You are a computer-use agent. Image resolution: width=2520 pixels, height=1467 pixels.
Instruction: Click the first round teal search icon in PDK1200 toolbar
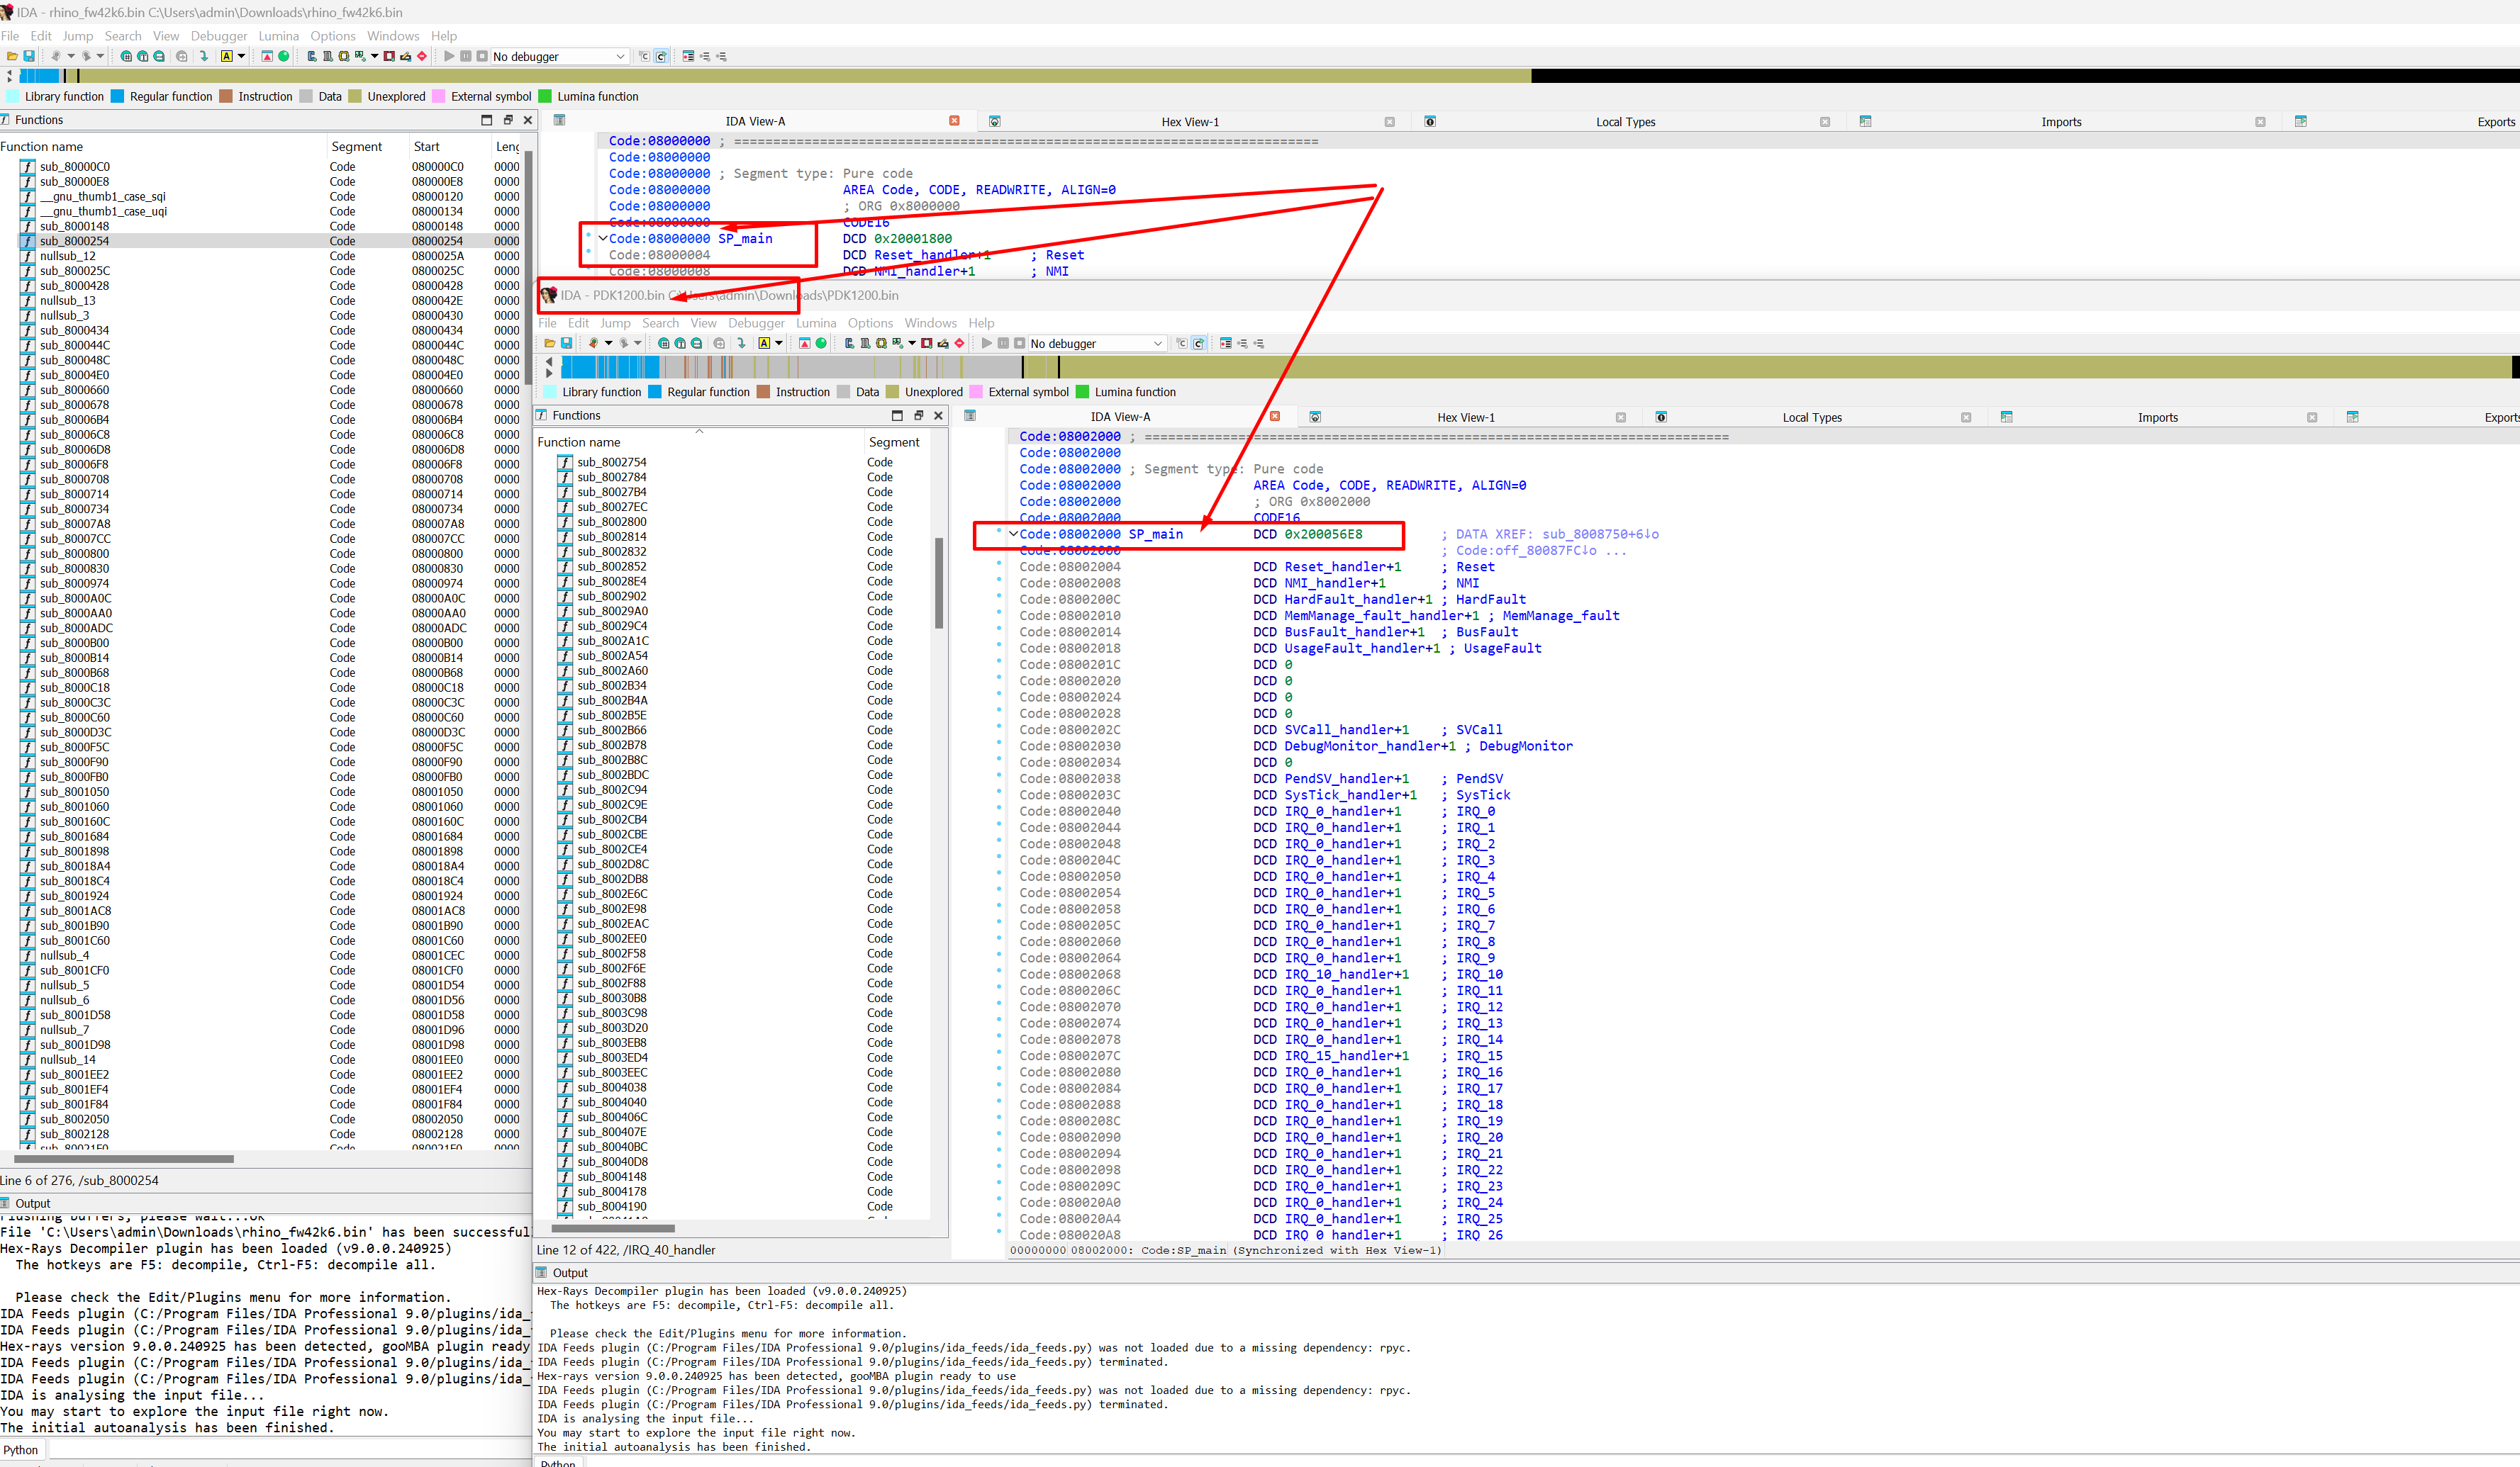point(663,343)
